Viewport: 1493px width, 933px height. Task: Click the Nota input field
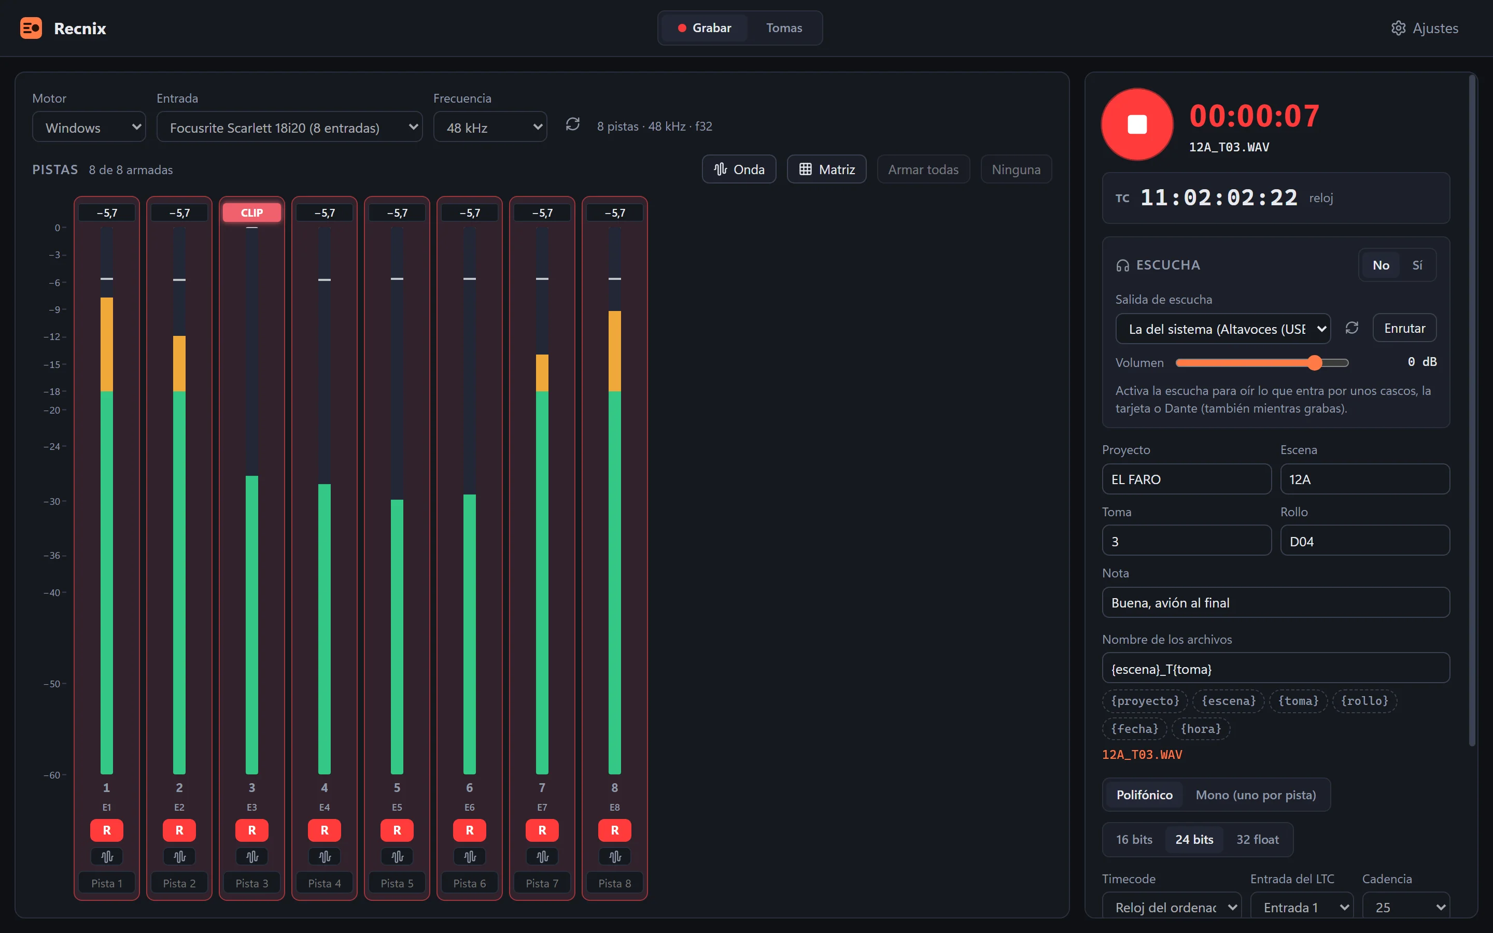tap(1275, 602)
